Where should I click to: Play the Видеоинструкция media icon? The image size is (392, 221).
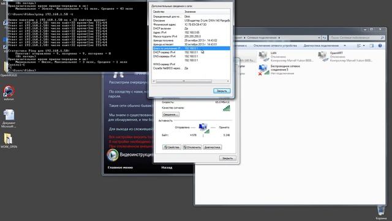[113, 155]
